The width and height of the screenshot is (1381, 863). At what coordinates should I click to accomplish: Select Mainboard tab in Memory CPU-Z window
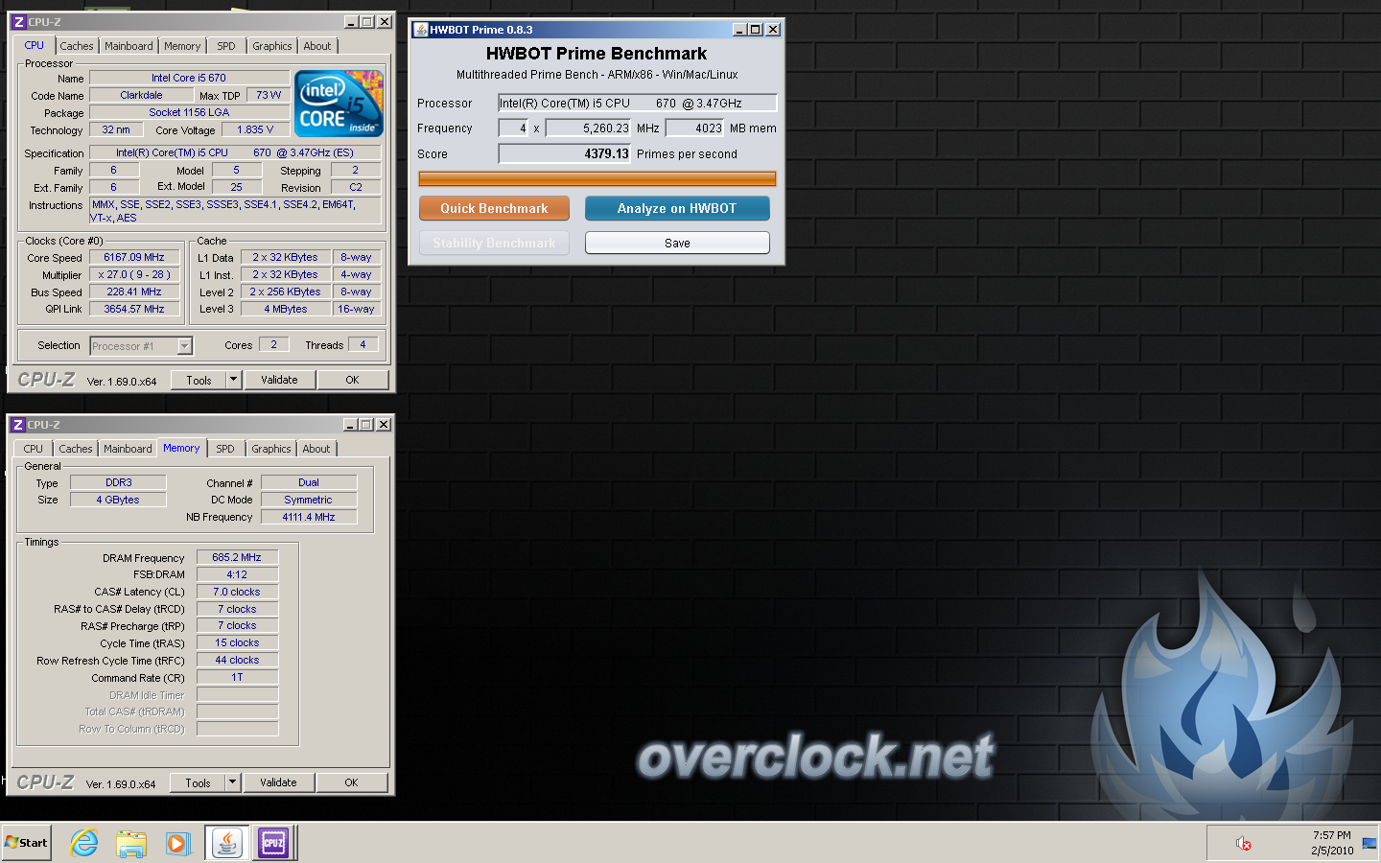coord(128,449)
